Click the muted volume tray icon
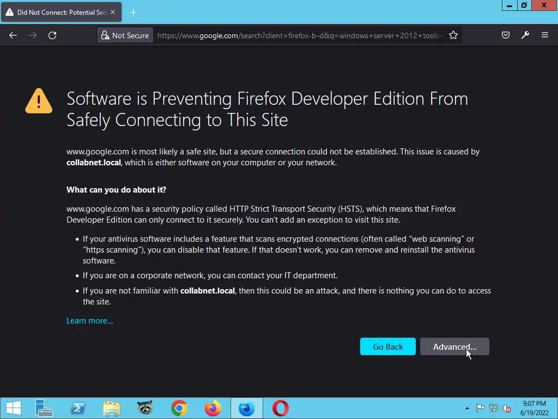Screen dimensions: 558x419 (506, 408)
